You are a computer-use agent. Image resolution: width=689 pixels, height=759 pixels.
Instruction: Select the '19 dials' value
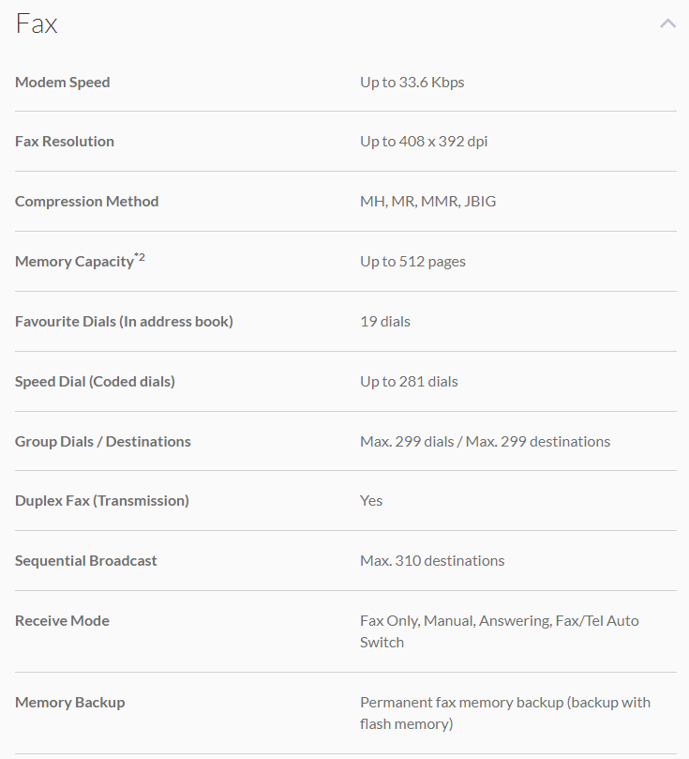(x=384, y=321)
